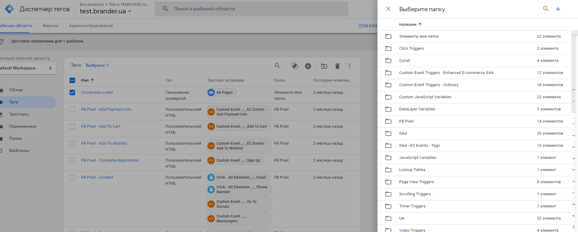Click the search icon in folder picker

(x=546, y=9)
